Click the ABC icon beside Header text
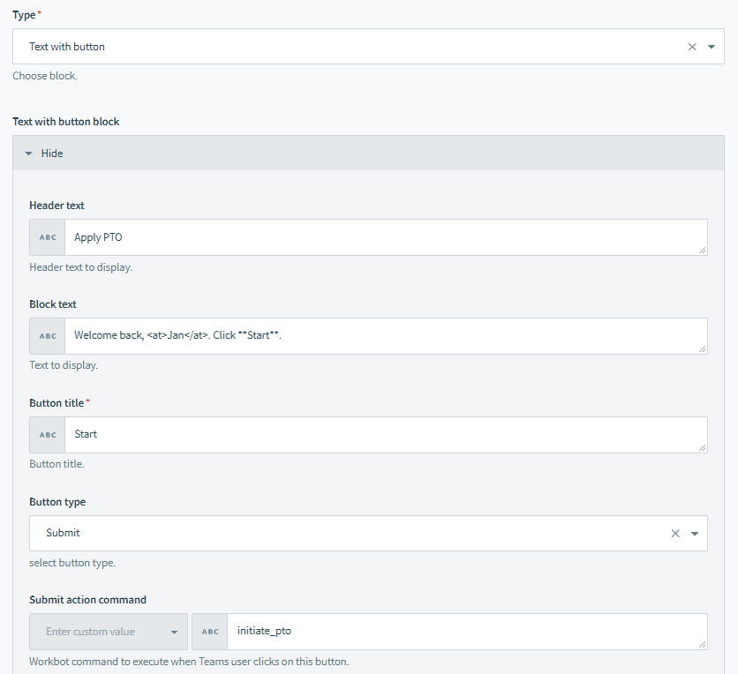 click(48, 237)
